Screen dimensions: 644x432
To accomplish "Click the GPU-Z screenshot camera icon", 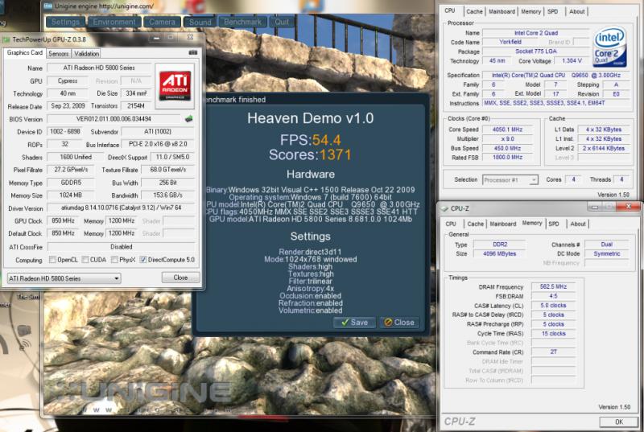I will (192, 52).
